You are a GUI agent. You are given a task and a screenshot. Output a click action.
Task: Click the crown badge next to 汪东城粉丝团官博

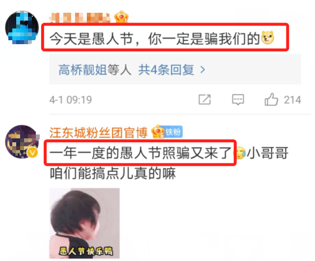pyautogui.click(x=157, y=131)
